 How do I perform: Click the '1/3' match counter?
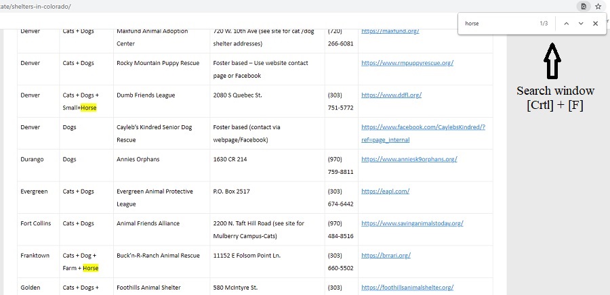[544, 24]
